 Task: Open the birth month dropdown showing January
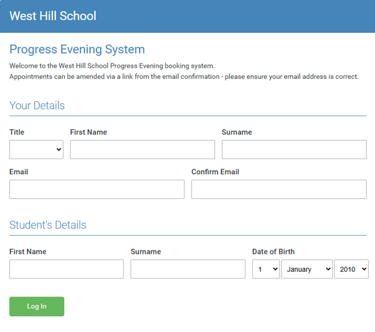point(306,269)
